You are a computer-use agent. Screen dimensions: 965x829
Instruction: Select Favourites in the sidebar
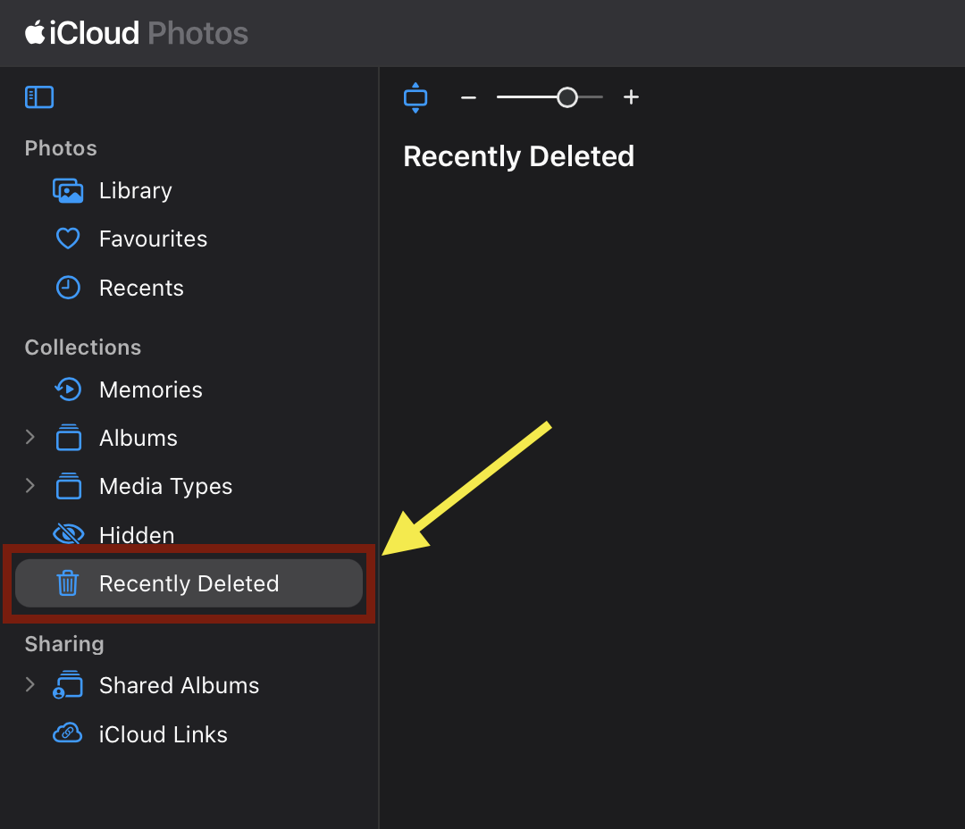click(153, 239)
